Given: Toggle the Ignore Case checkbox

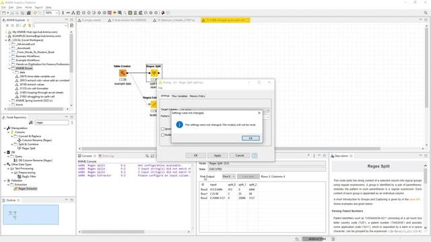Looking at the screenshot, I should (x=163, y=128).
